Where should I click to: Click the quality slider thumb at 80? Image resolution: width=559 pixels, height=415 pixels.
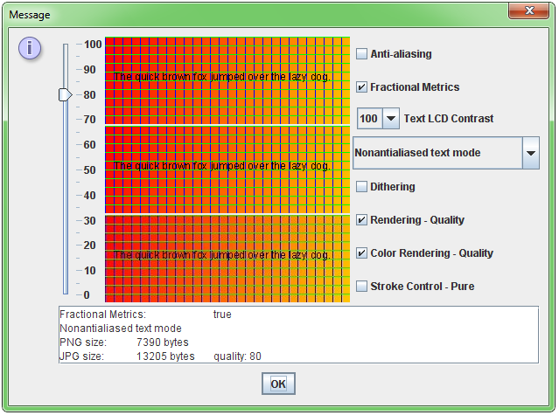click(x=65, y=94)
